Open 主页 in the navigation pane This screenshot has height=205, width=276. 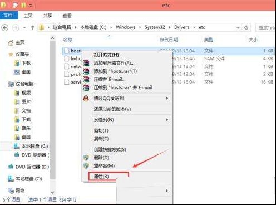pyautogui.click(x=20, y=42)
